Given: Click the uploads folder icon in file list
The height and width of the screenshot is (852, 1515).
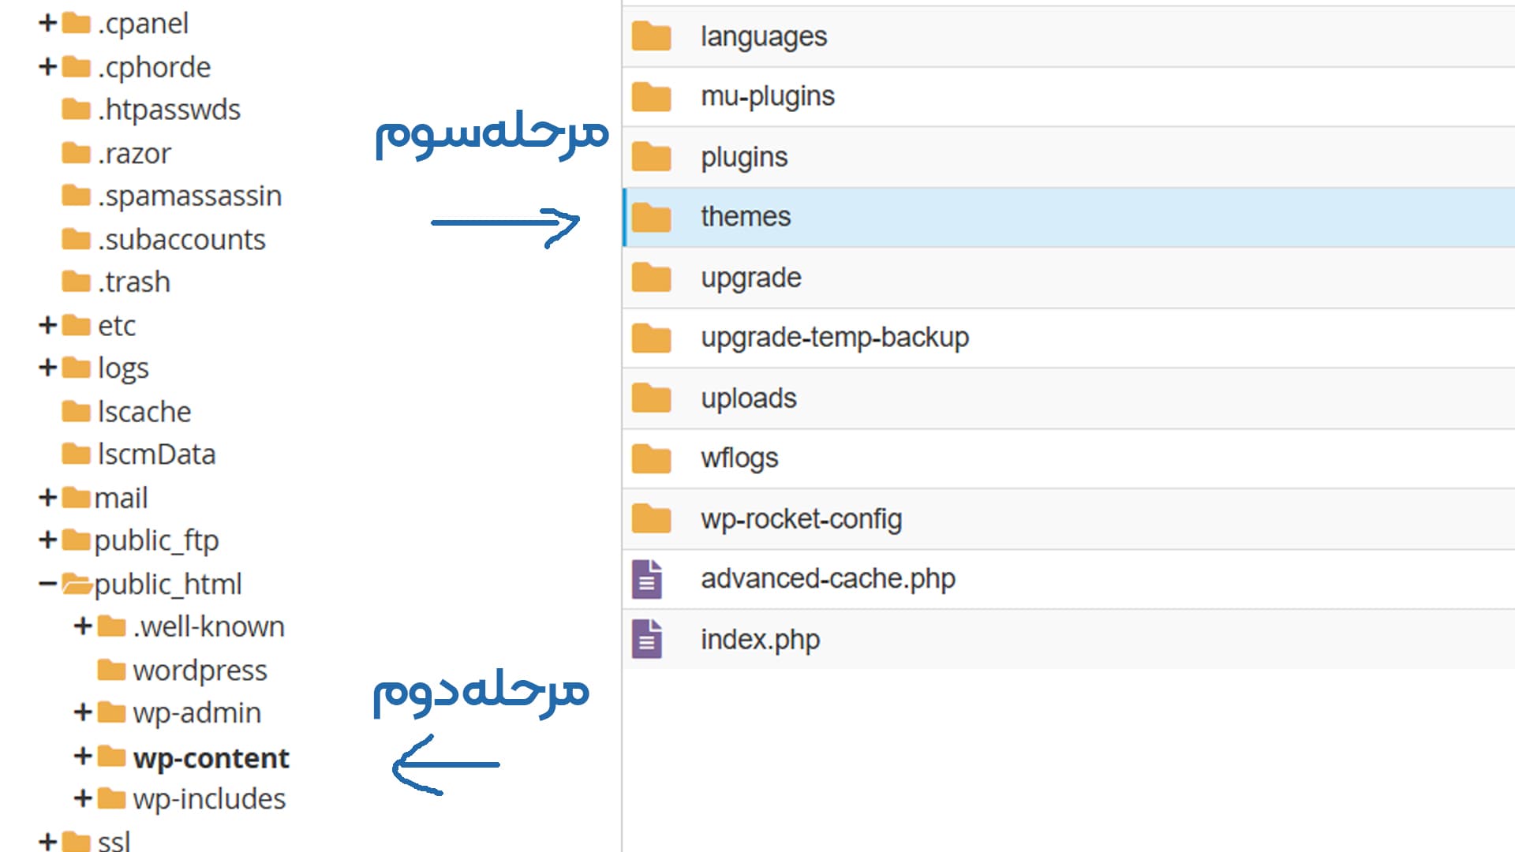Looking at the screenshot, I should (x=651, y=398).
